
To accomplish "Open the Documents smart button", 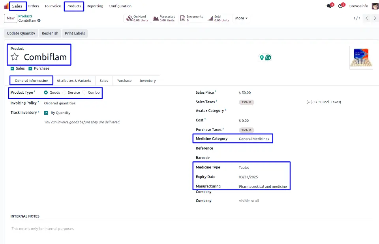I will point(191,19).
